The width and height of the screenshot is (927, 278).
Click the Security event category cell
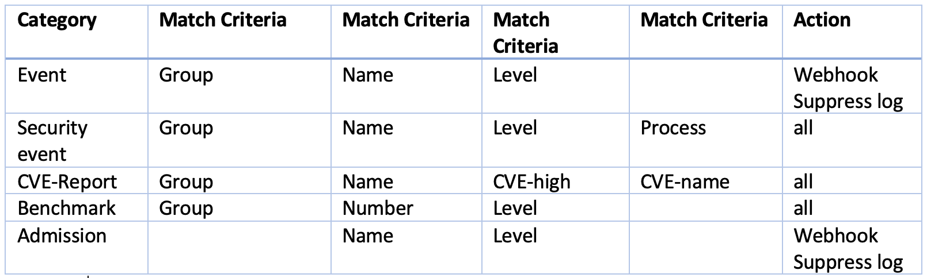click(x=52, y=141)
